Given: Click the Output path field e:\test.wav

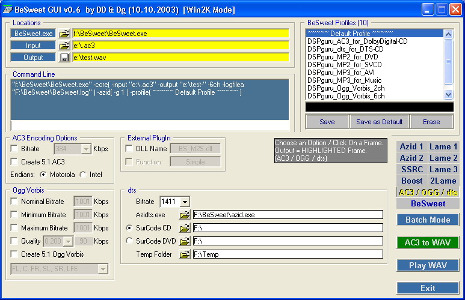Looking at the screenshot, I should click(180, 58).
